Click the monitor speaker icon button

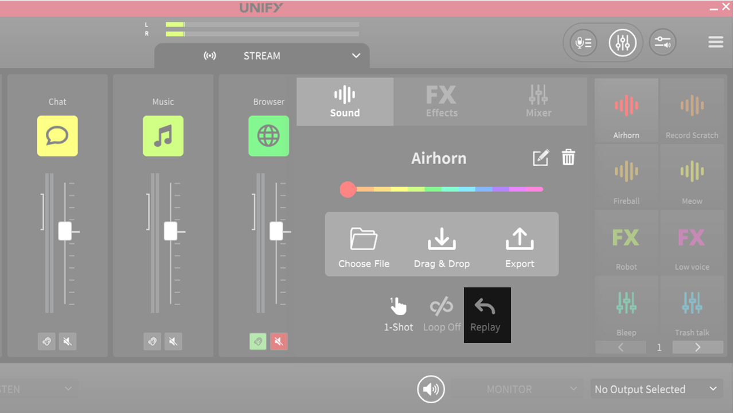(431, 389)
